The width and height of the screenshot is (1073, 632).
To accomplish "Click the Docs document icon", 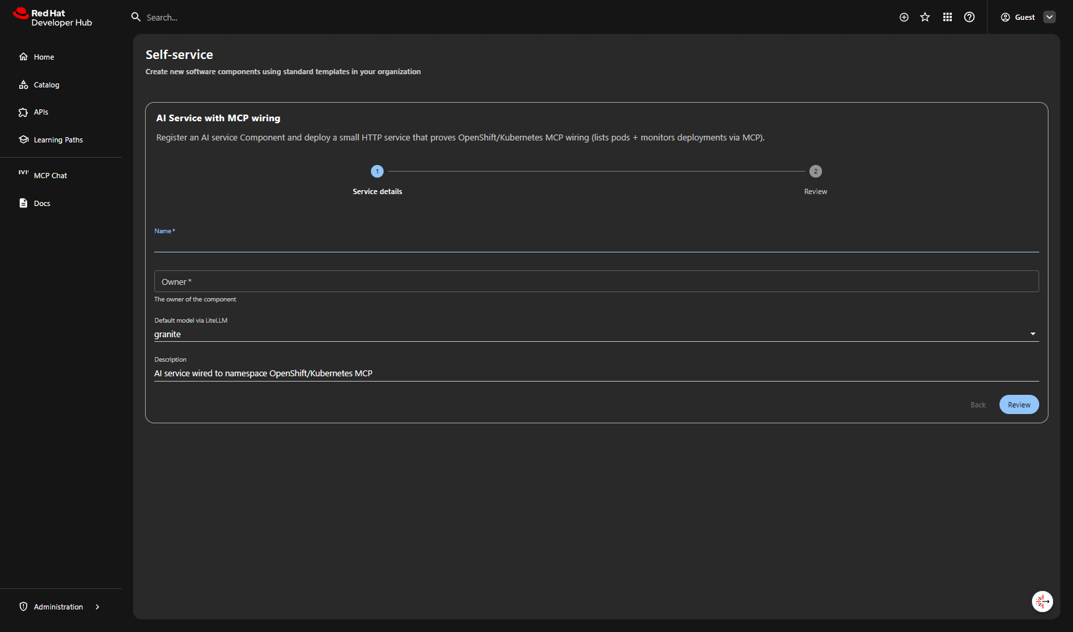I will [24, 203].
